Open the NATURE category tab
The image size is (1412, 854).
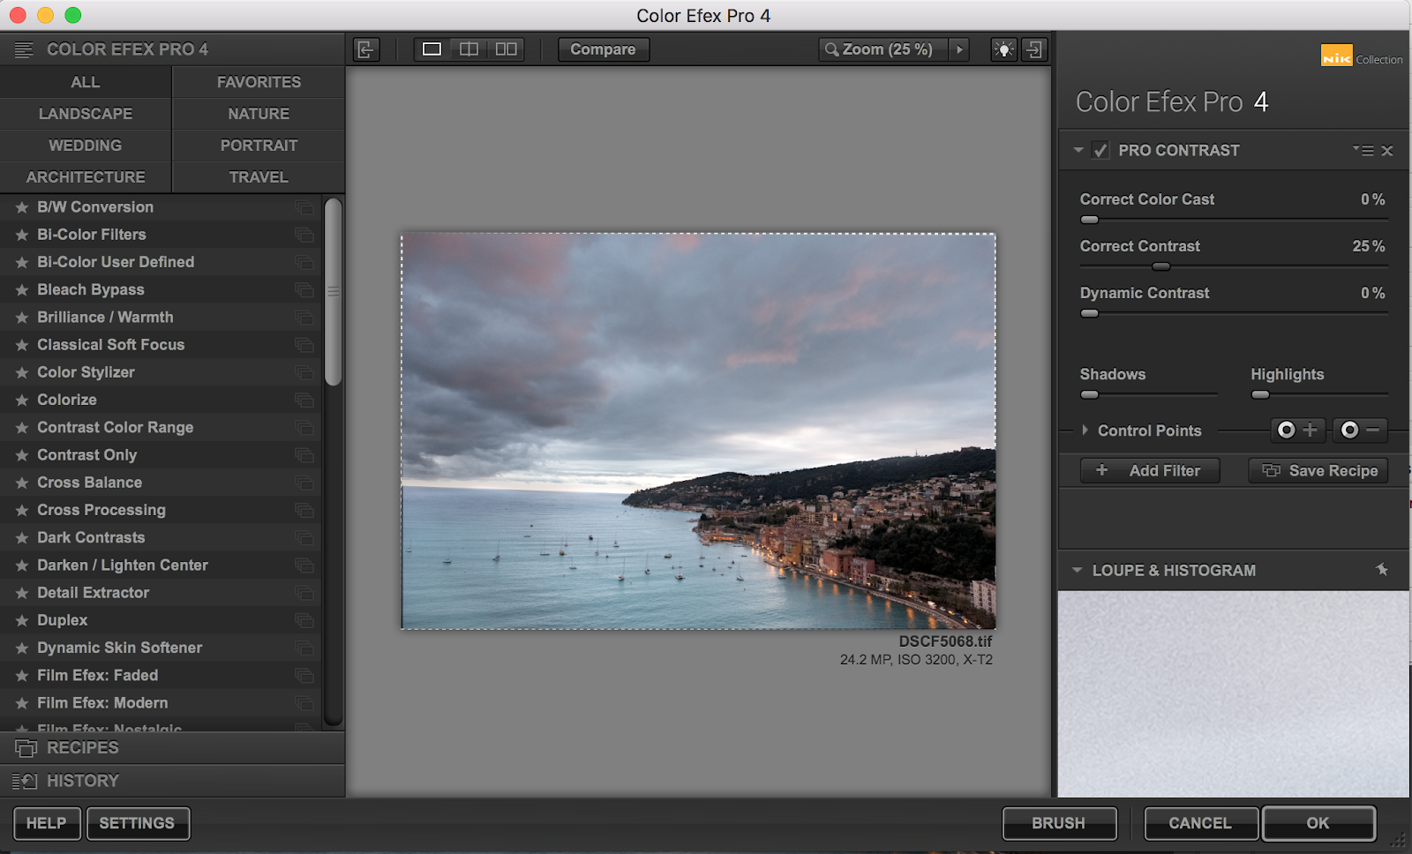tap(259, 114)
